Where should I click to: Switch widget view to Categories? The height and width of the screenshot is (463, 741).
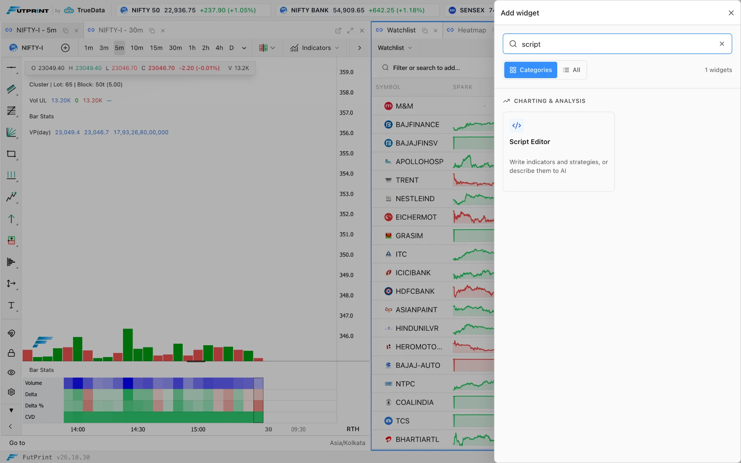pos(531,70)
